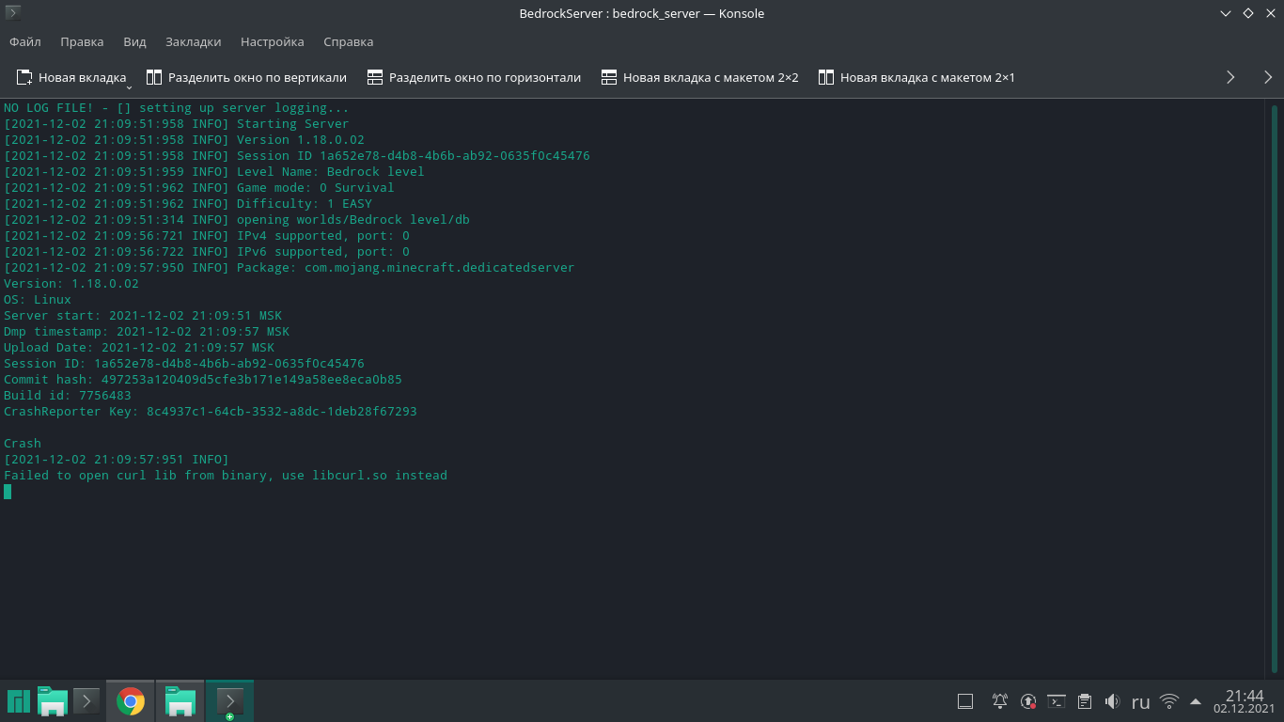The height and width of the screenshot is (722, 1284).
Task: Click the 'NO LOG FILE!' first terminal line
Action: coord(177,108)
